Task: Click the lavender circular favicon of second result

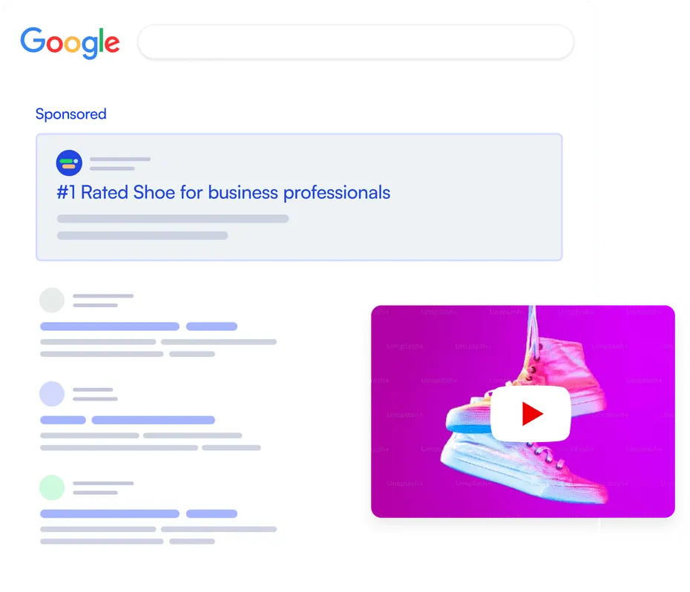Action: pos(52,394)
